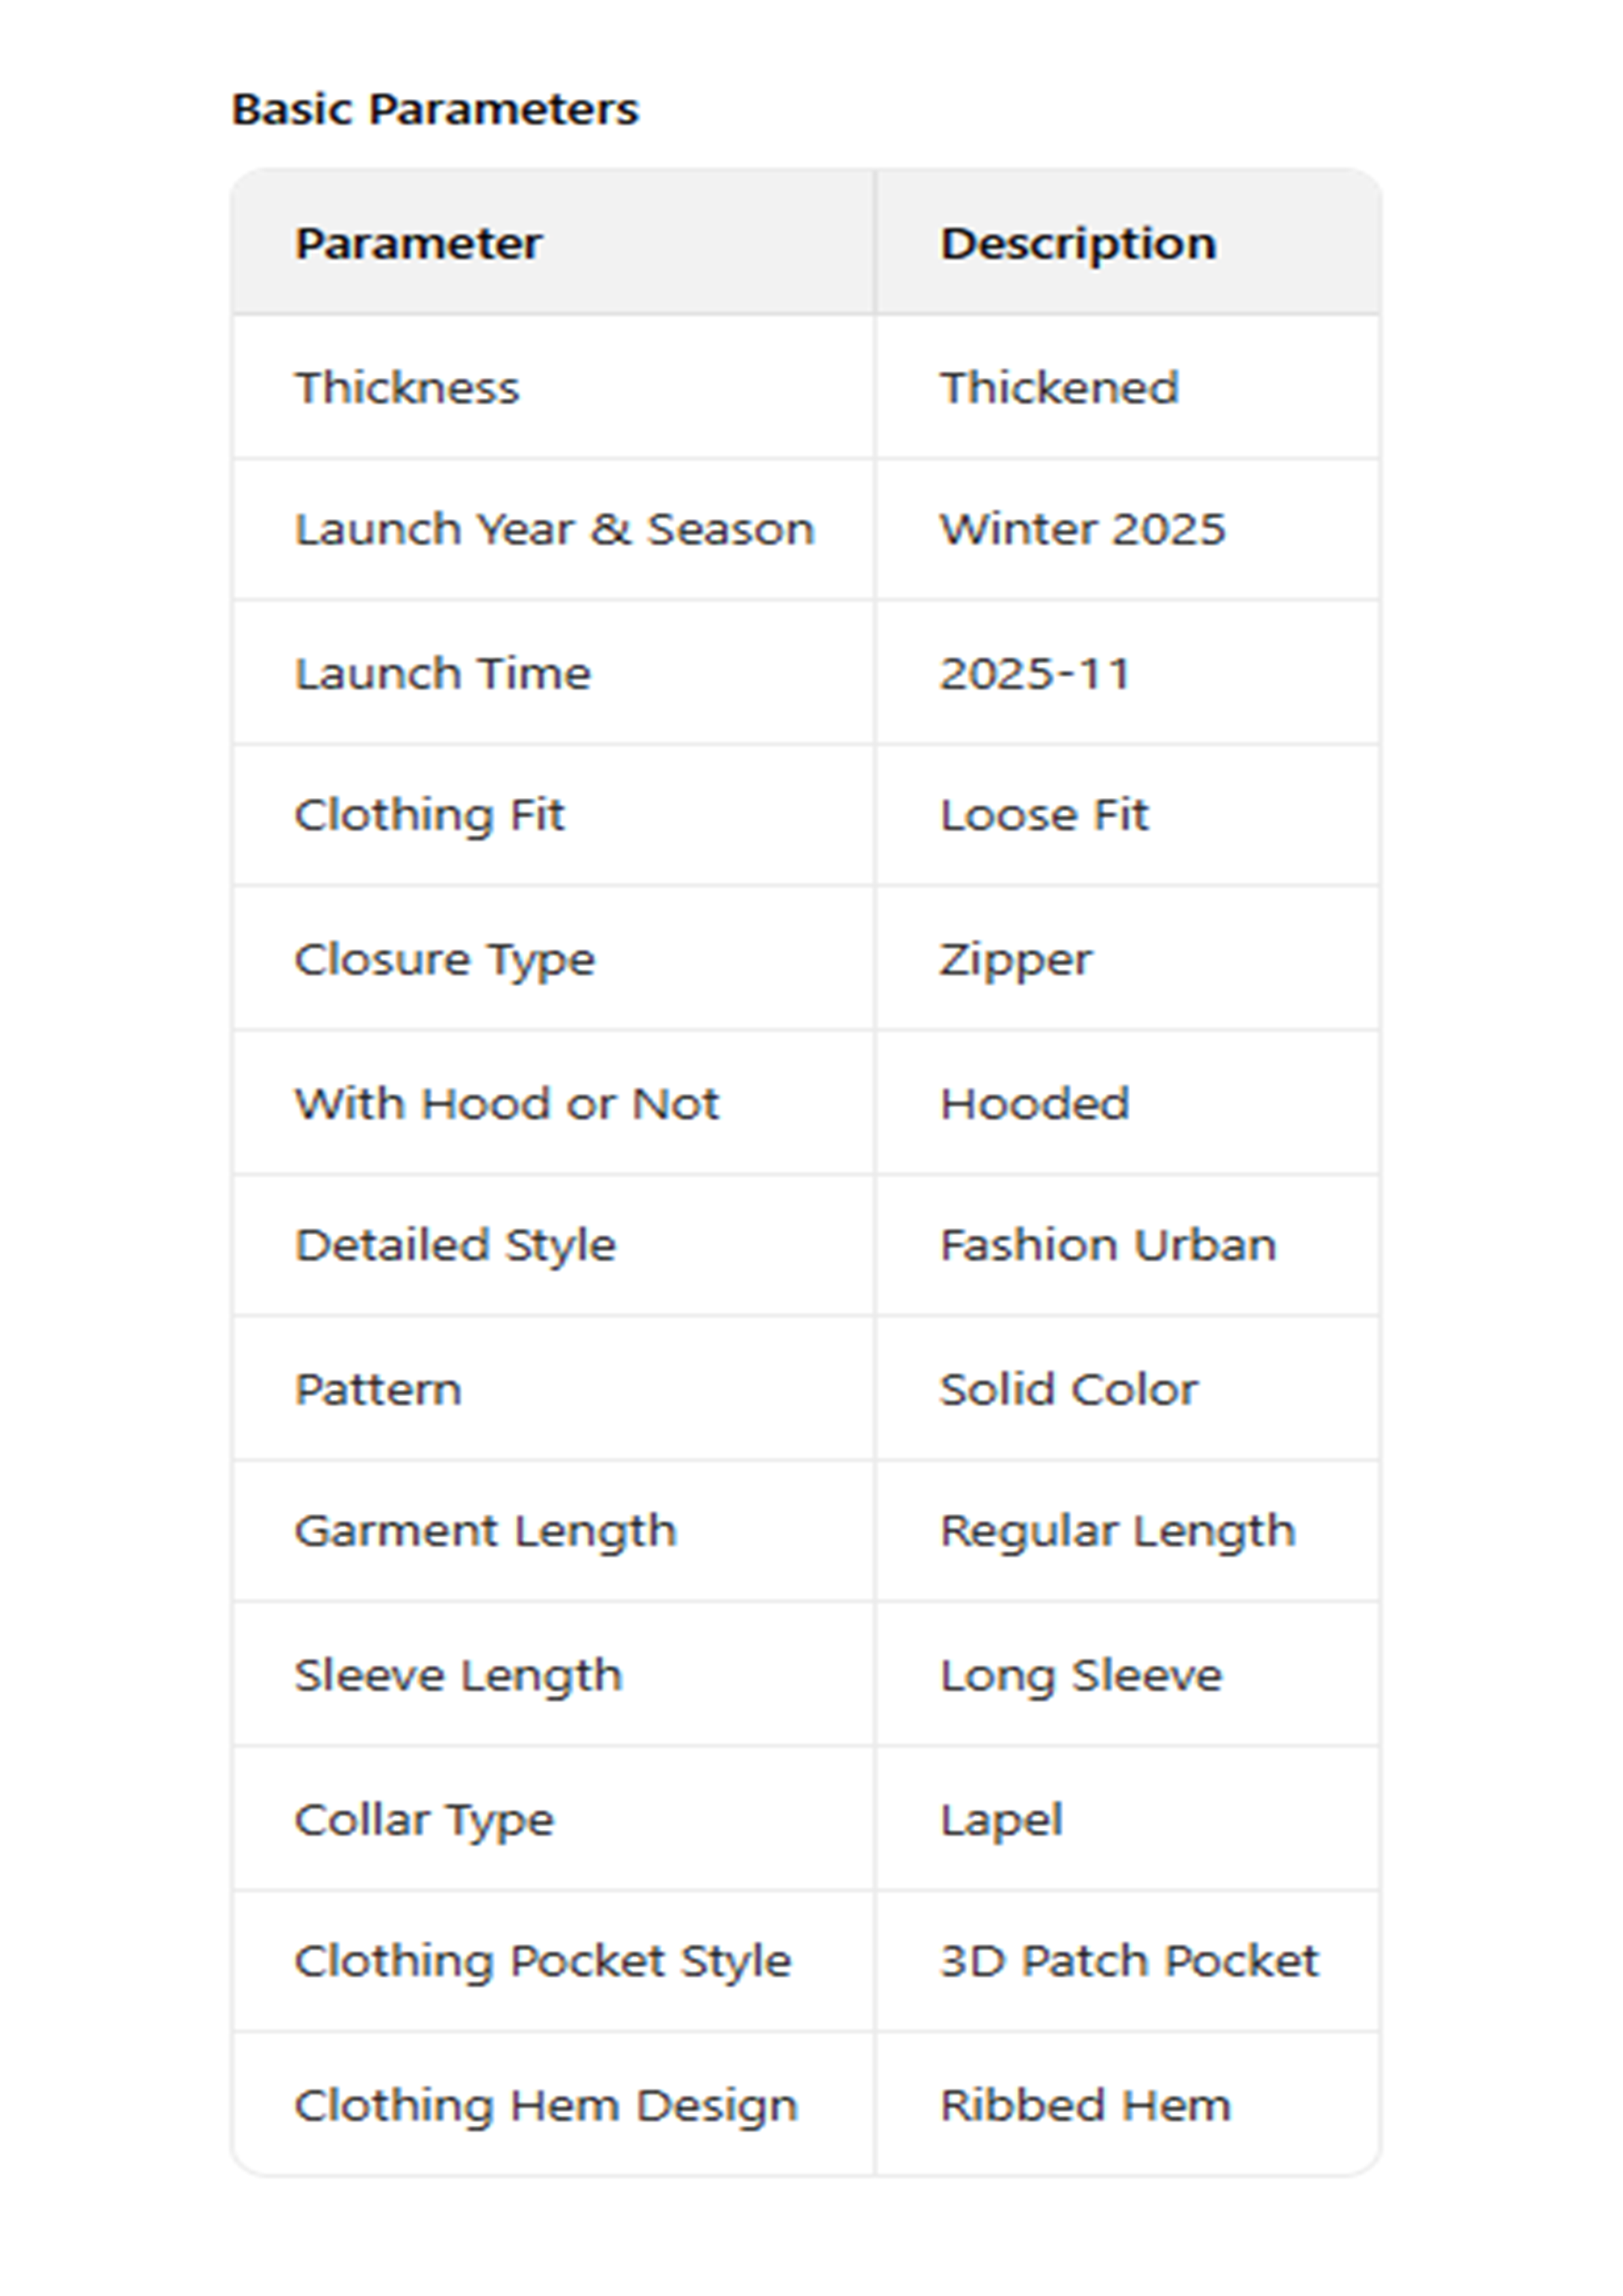Click the Winter 2025 value
Screen dimensions: 1623x2296
coord(1082,529)
